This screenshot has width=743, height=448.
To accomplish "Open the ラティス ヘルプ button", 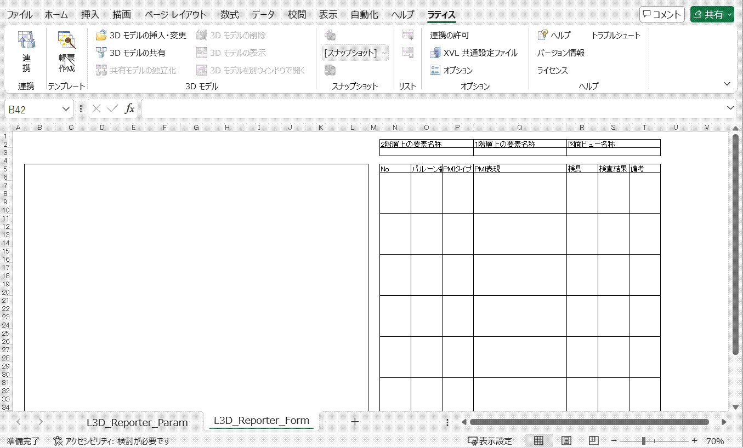I will (554, 36).
